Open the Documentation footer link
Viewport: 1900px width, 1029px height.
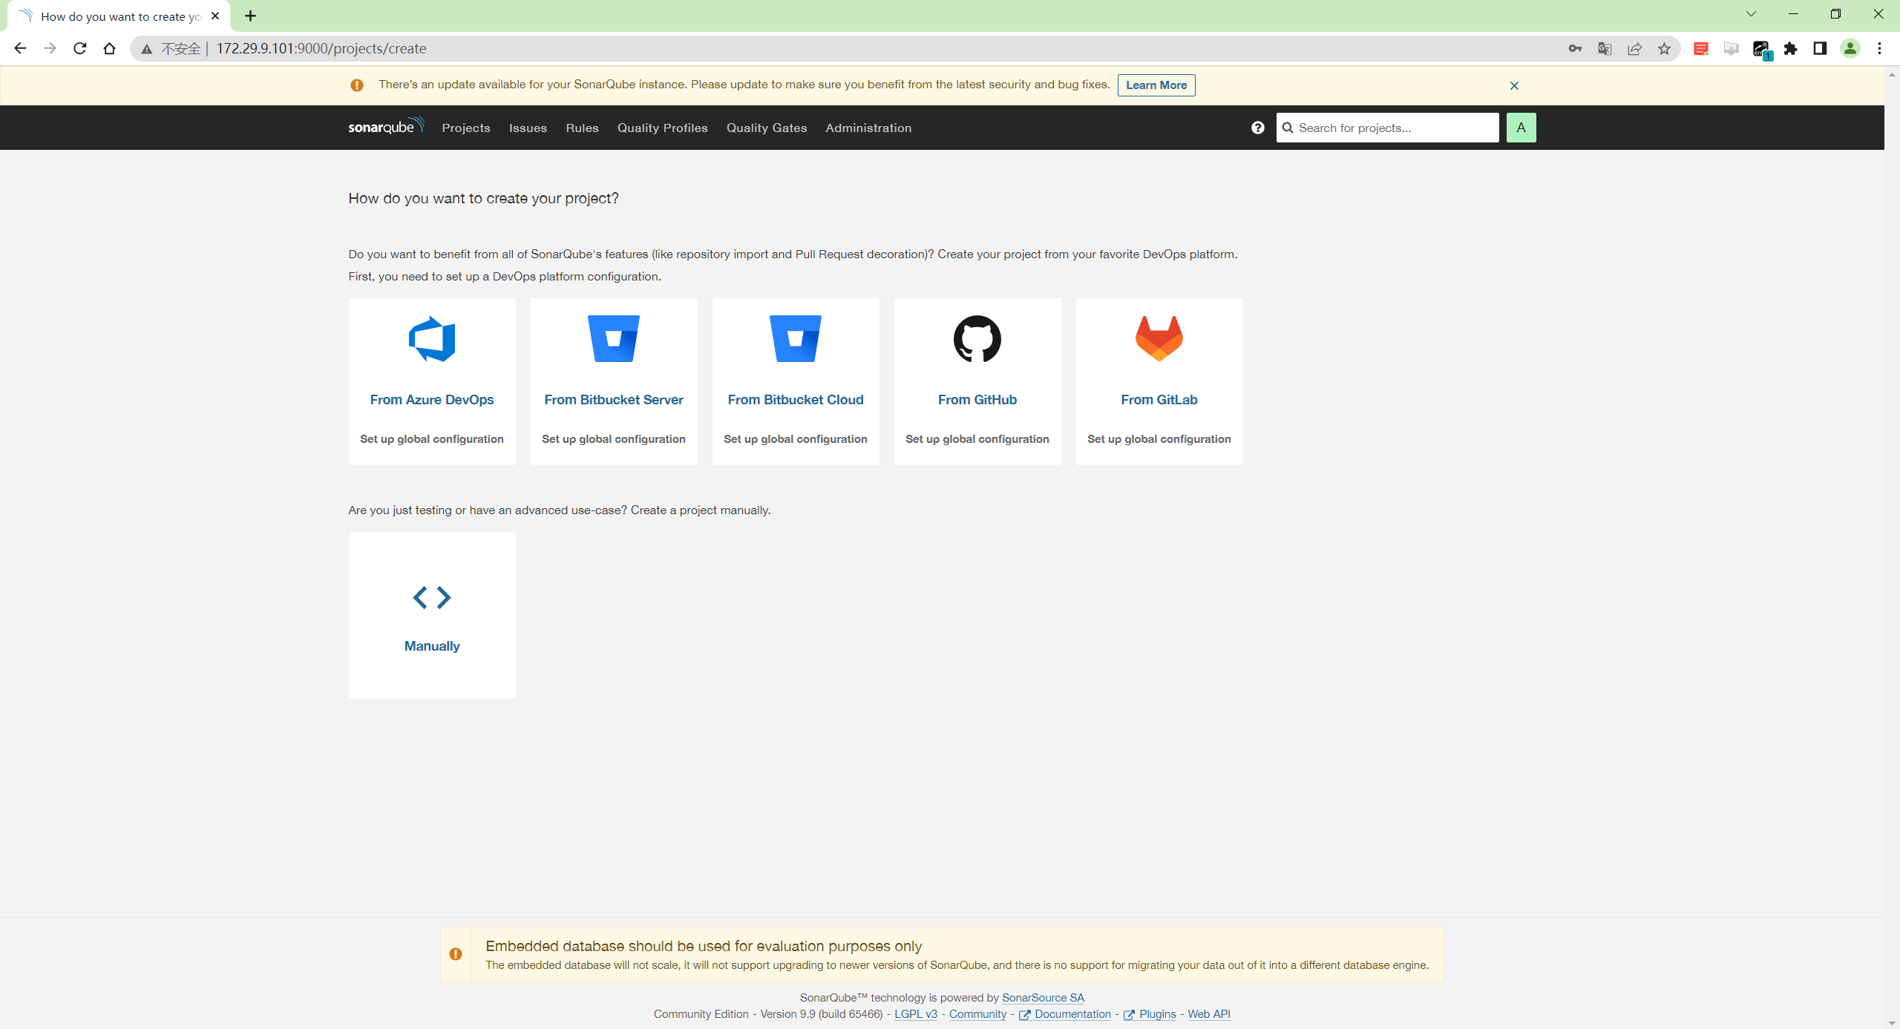click(1065, 1013)
